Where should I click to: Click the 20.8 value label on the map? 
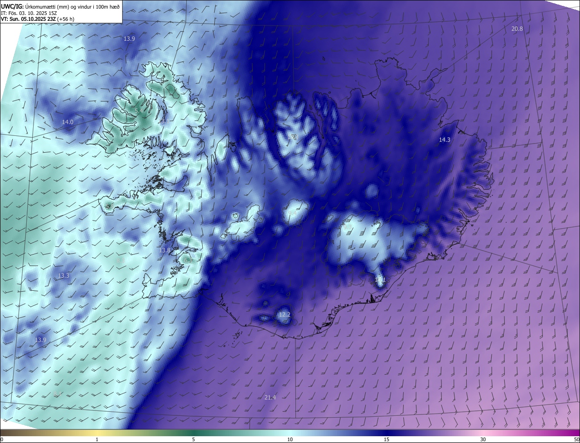point(517,29)
